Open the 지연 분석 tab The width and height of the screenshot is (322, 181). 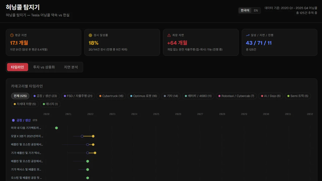click(71, 67)
